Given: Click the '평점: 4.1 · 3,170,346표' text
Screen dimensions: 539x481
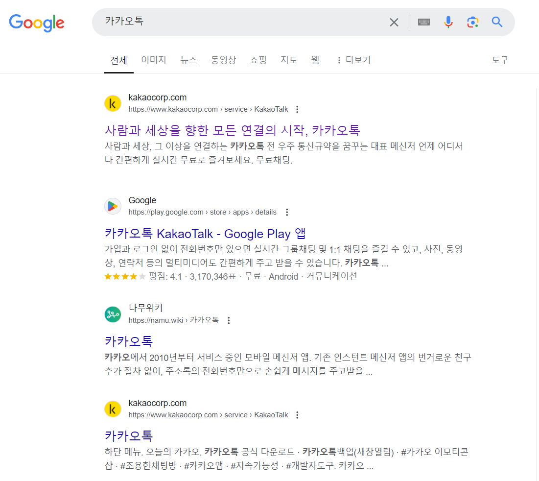Looking at the screenshot, I should (192, 276).
